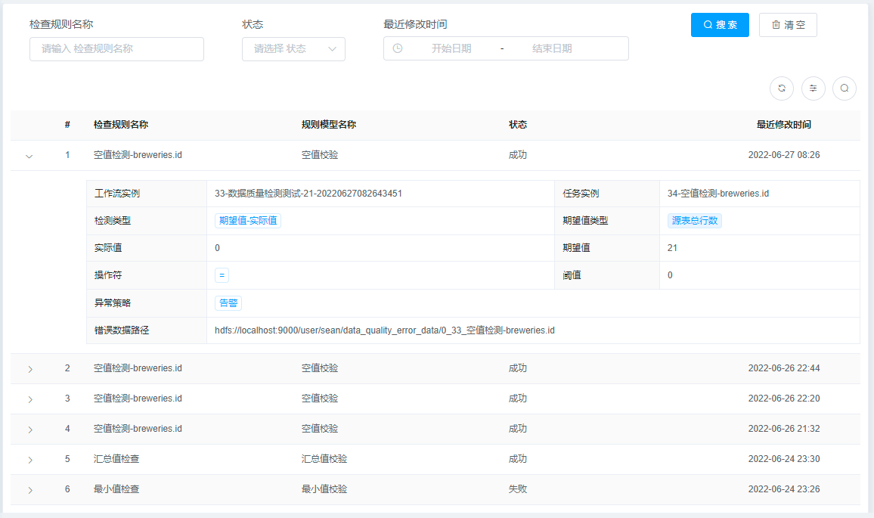The image size is (874, 518).
Task: Click the clock icon in the date range picker
Action: (x=397, y=48)
